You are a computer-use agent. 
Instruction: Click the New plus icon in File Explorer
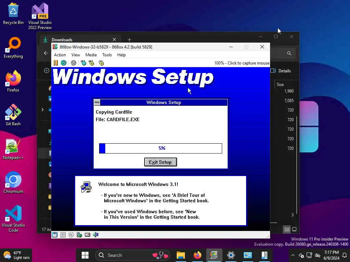pyautogui.click(x=46, y=71)
